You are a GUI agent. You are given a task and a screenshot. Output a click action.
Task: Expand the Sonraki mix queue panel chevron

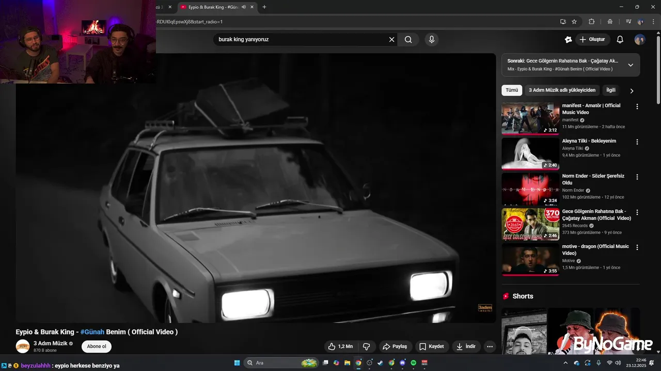(x=631, y=65)
